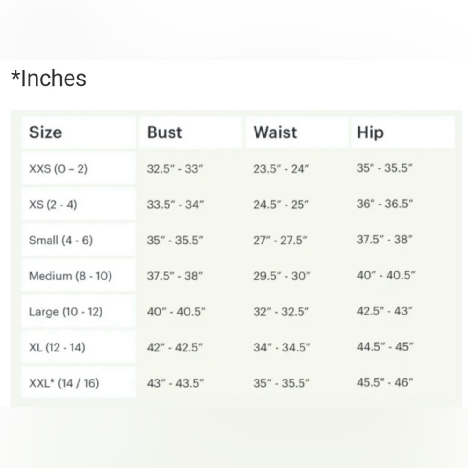Click XXS waist measurement 23.5" - 24"
The height and width of the screenshot is (468, 468).
281,168
